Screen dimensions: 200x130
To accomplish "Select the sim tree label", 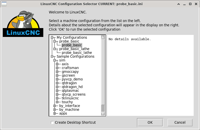I will point(62,60).
